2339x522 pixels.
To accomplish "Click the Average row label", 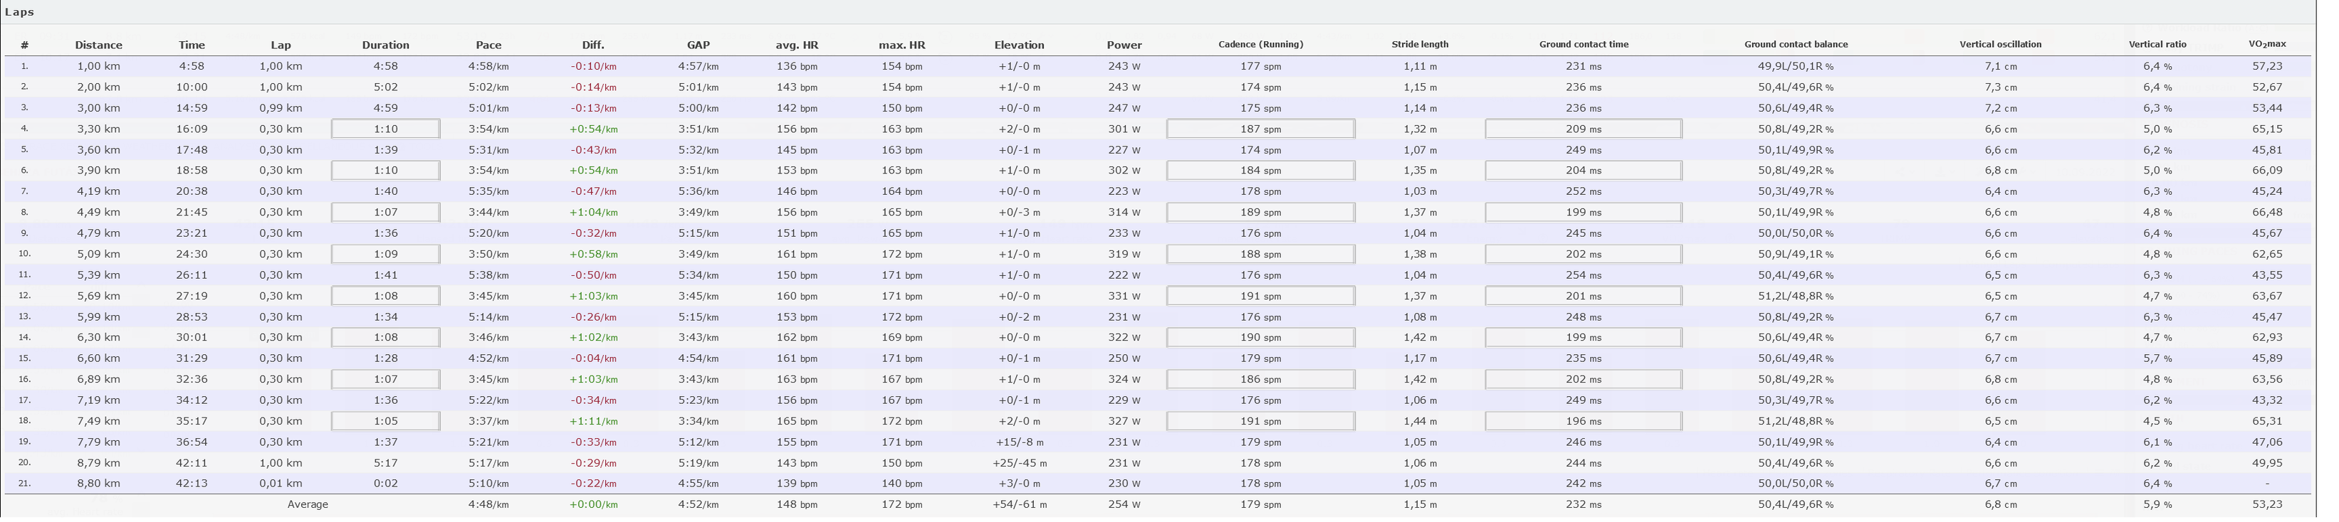I will coord(308,505).
